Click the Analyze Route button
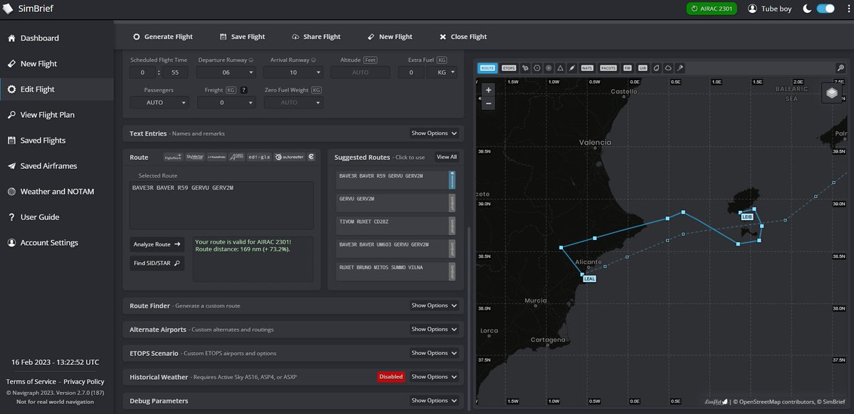This screenshot has height=414, width=854. pos(157,244)
